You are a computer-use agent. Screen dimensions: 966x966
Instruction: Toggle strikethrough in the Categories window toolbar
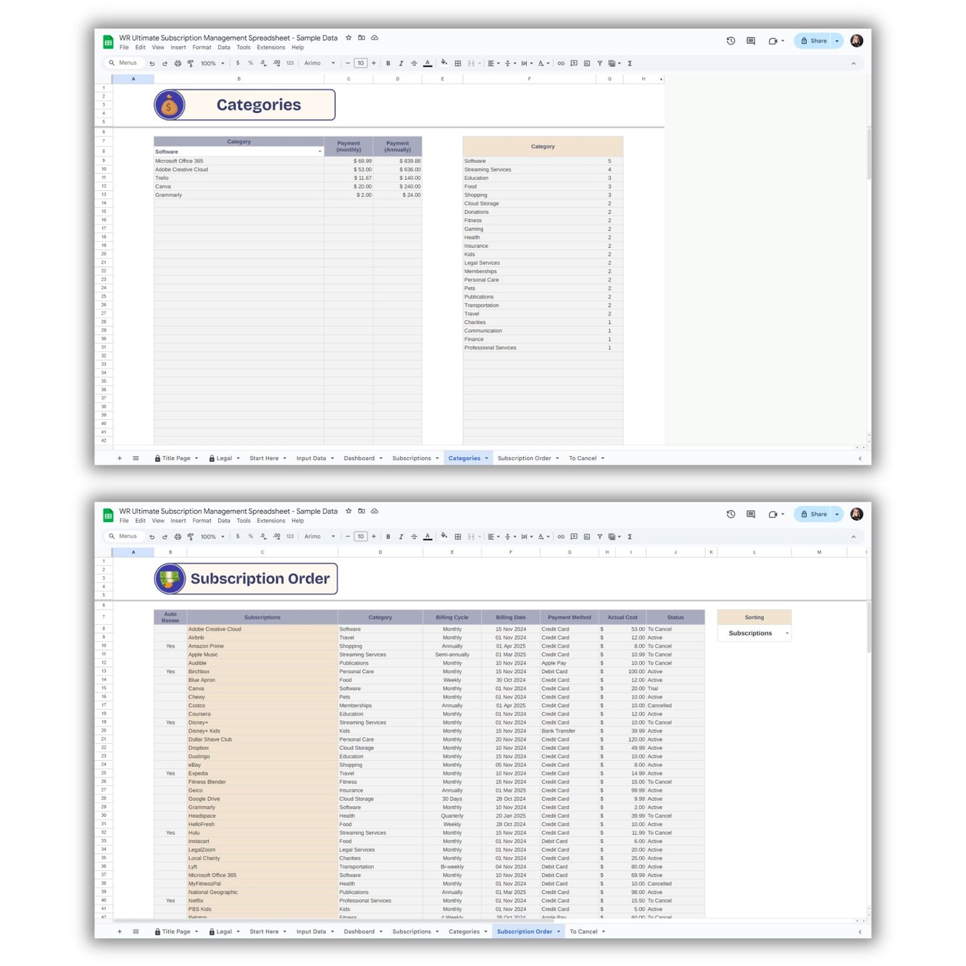pyautogui.click(x=414, y=64)
